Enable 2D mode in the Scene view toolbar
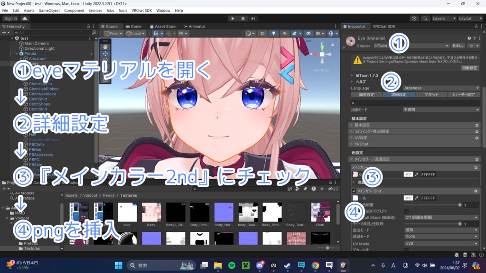 (x=262, y=34)
